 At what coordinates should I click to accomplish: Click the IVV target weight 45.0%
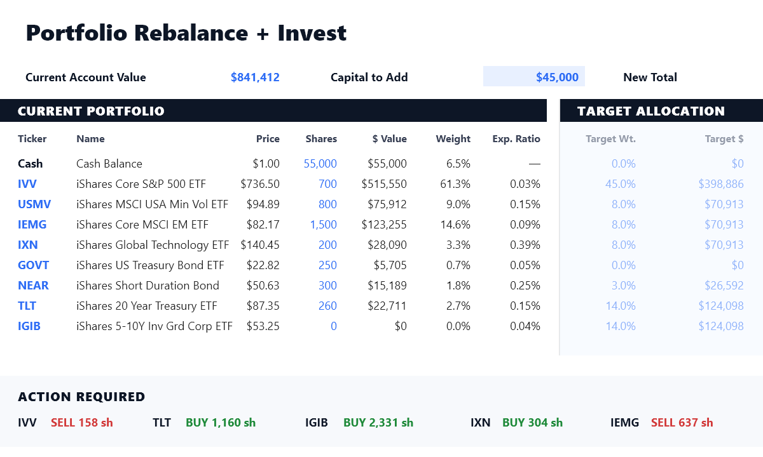(621, 184)
